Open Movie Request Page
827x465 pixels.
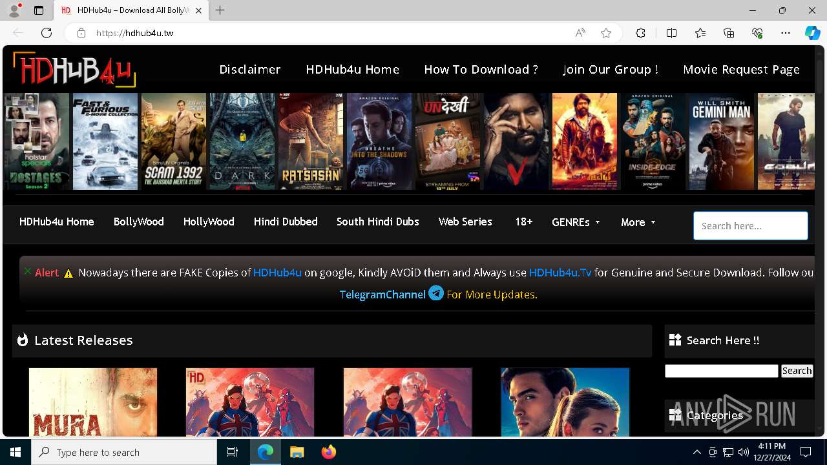[x=742, y=69]
